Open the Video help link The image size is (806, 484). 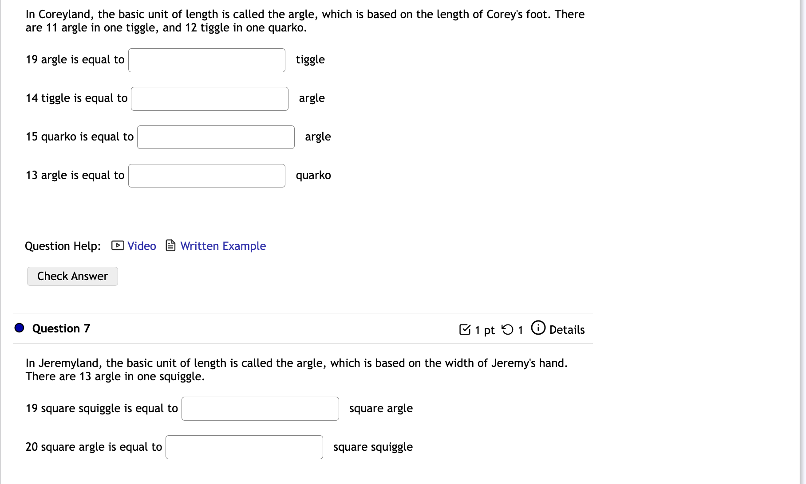141,246
